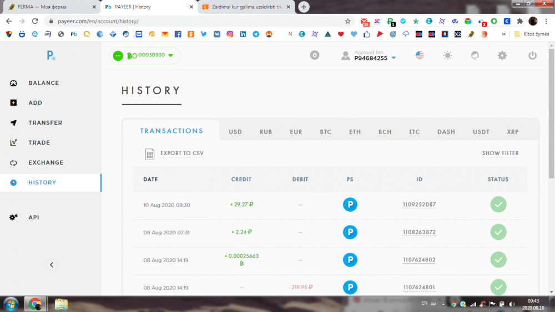Click the Payeer logo in the sidebar
Screen dimensions: 555x312
tap(51, 55)
